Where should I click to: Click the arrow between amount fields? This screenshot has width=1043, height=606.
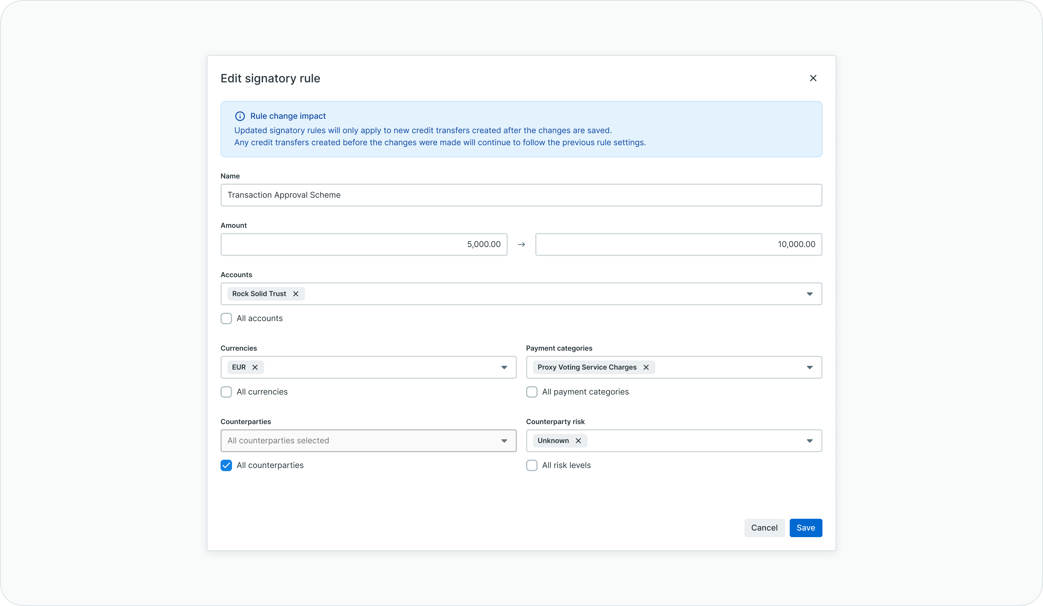521,244
